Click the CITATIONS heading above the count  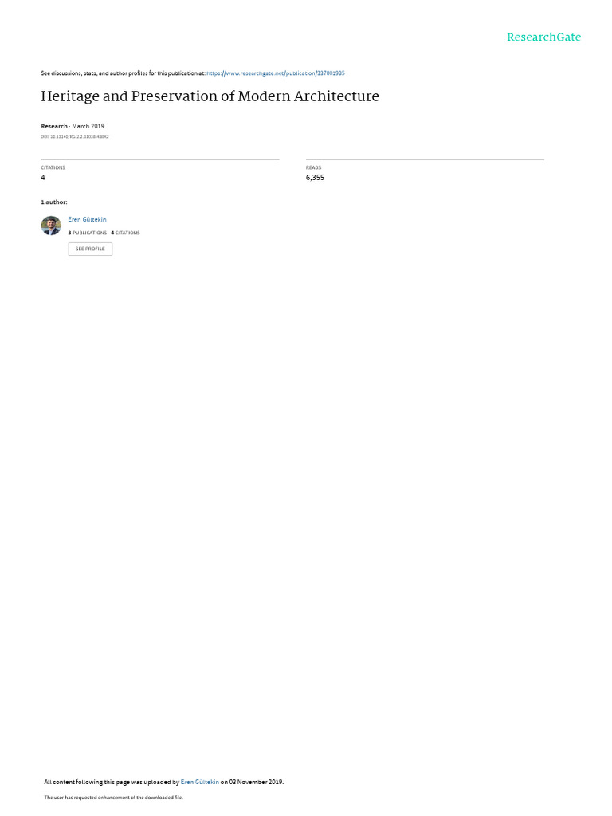click(x=53, y=167)
